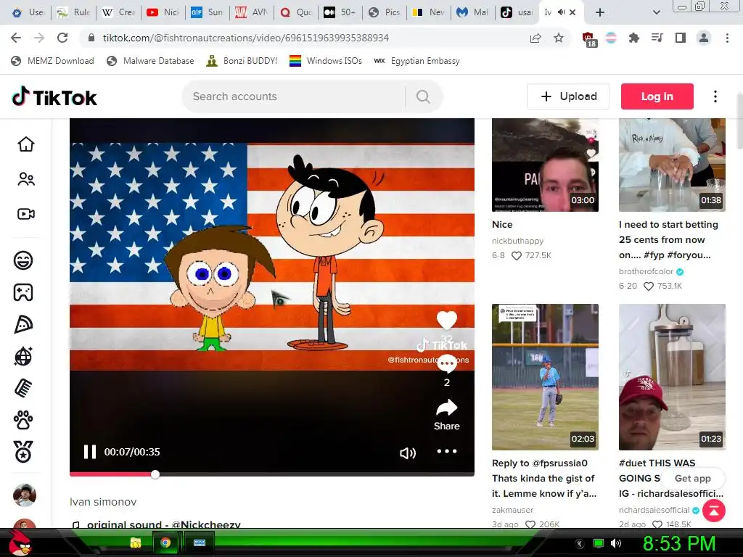Open the betting 25 cents video thumbnail
The height and width of the screenshot is (557, 743).
[x=672, y=165]
